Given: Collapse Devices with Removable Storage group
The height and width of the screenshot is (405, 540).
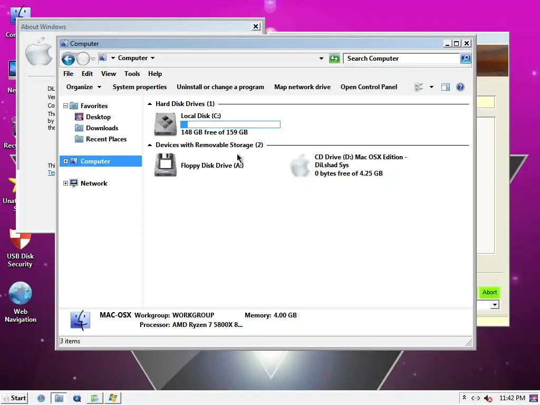Looking at the screenshot, I should [x=149, y=145].
